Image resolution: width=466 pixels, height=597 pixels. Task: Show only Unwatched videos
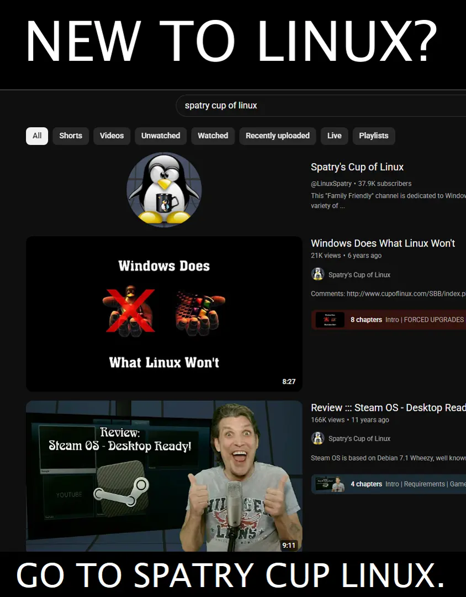160,136
